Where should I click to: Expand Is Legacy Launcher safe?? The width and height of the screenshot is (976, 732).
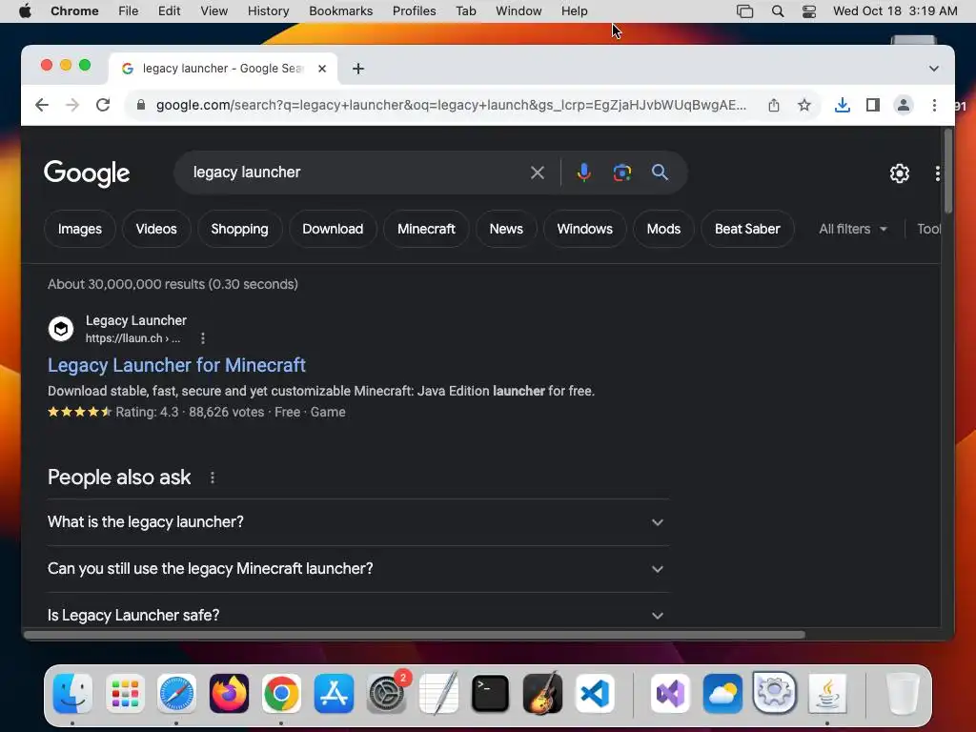(358, 615)
